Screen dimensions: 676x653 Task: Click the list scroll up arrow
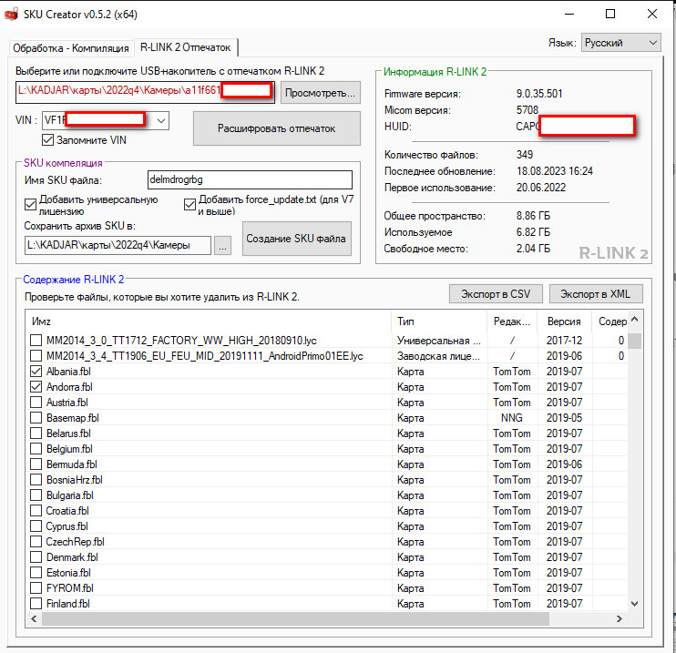tap(634, 320)
